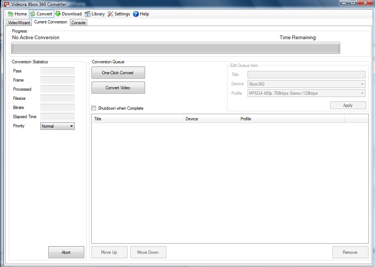The width and height of the screenshot is (375, 267).
Task: Click the Home icon in the toolbar
Action: click(10, 14)
